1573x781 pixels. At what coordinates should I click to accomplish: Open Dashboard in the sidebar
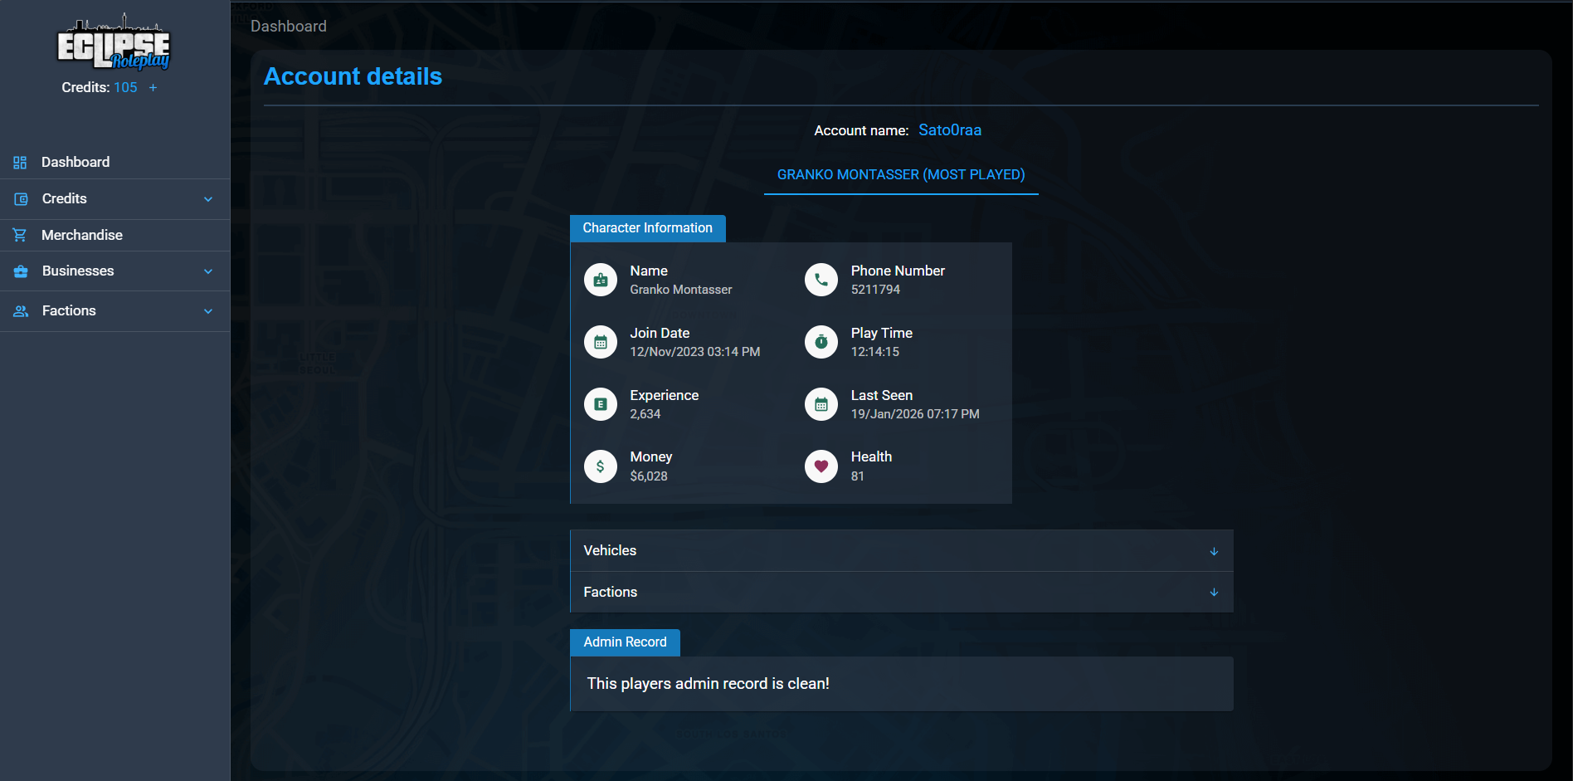point(115,163)
